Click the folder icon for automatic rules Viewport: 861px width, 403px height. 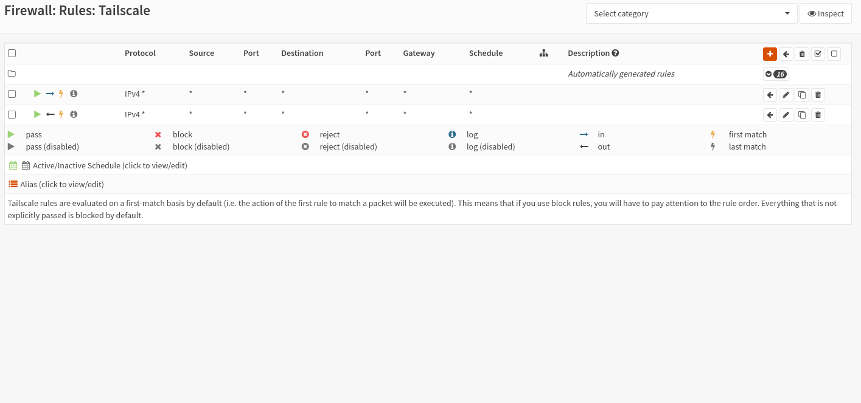[12, 74]
